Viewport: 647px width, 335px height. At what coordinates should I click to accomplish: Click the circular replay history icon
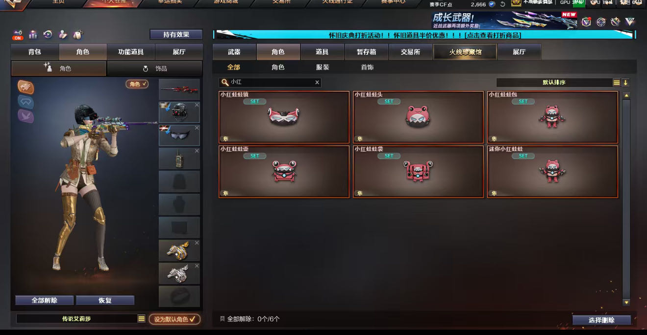[x=48, y=35]
